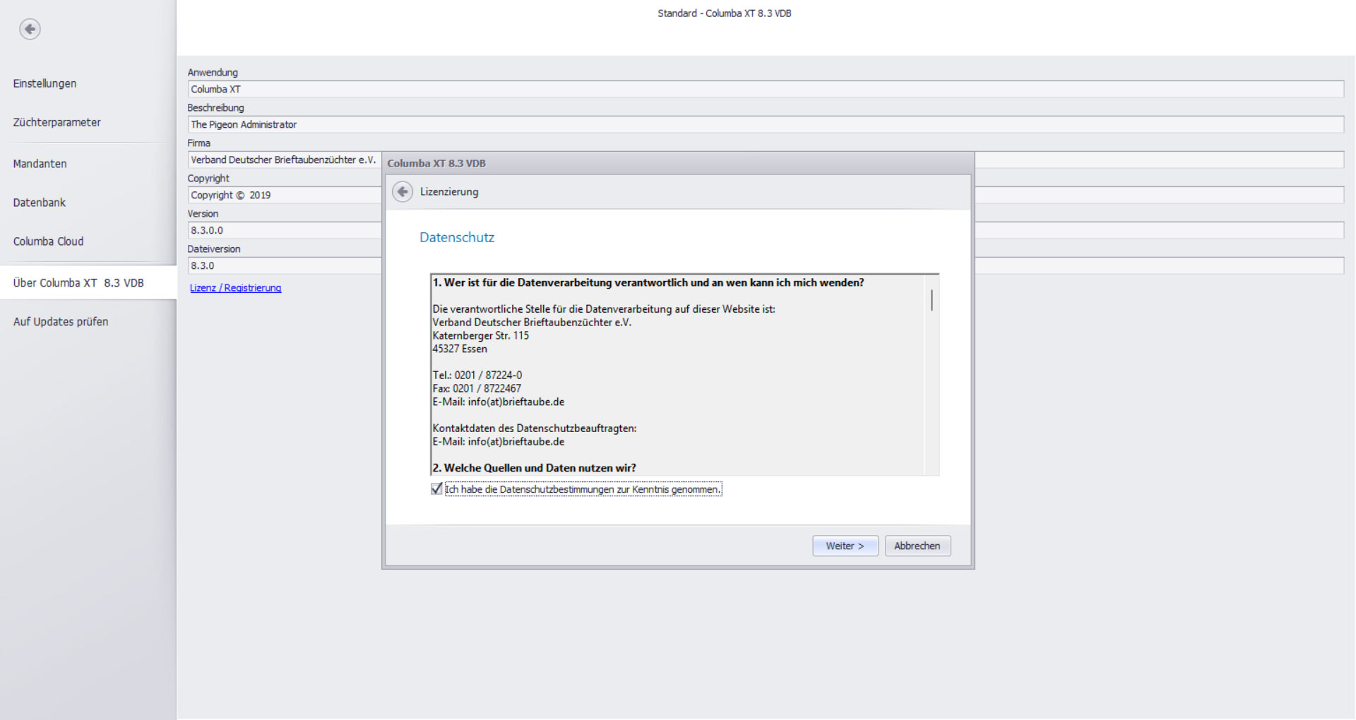Open Einstellungen in the sidebar
Image resolution: width=1356 pixels, height=720 pixels.
(44, 83)
